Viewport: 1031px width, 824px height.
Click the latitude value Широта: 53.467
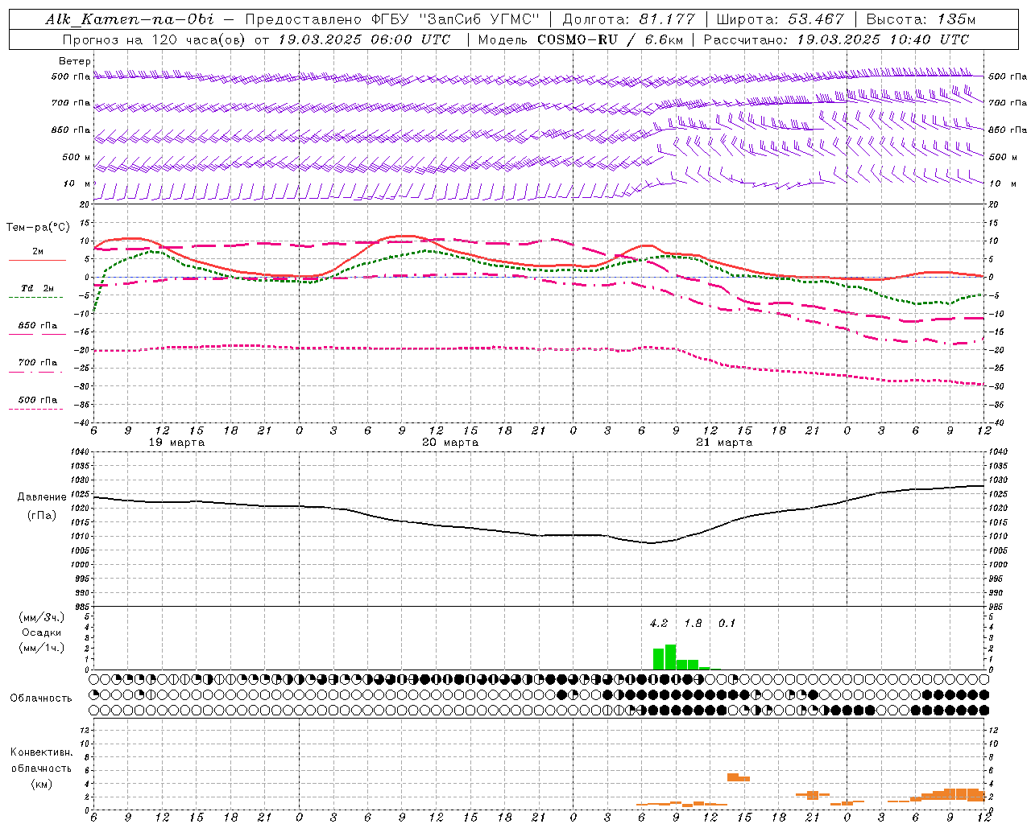(x=780, y=19)
